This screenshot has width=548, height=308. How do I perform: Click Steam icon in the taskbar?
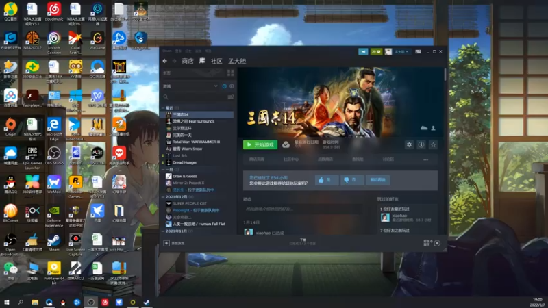coord(147,302)
